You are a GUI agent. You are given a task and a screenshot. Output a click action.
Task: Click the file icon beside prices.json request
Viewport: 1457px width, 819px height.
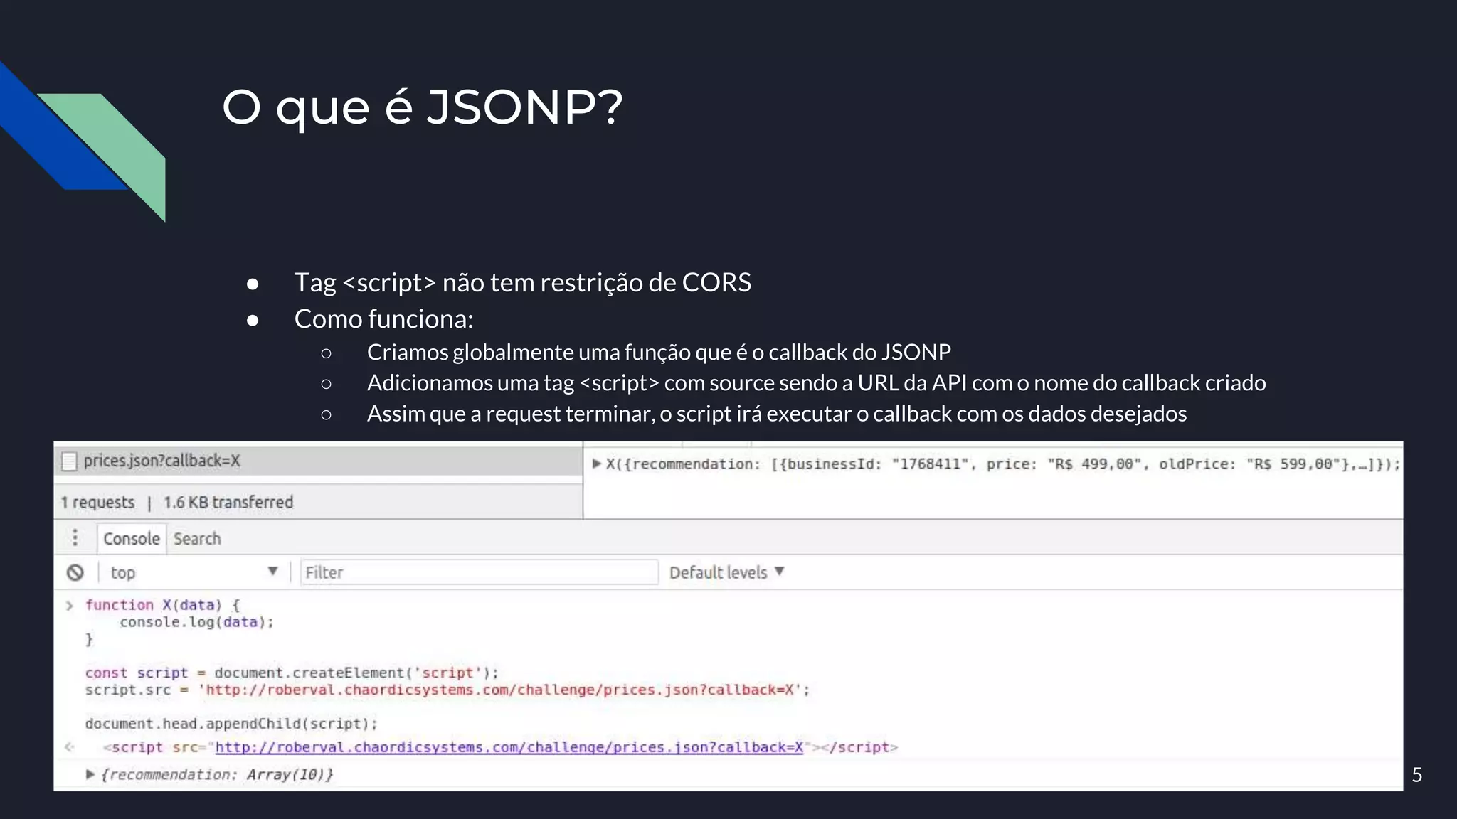tap(69, 461)
